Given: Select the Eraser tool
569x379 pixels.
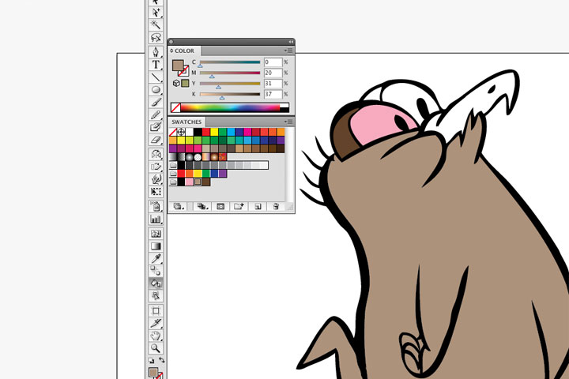Looking at the screenshot, I should [156, 140].
